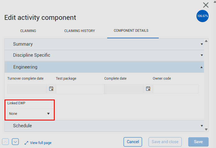Switch to the Claiming History tab

(x=79, y=31)
